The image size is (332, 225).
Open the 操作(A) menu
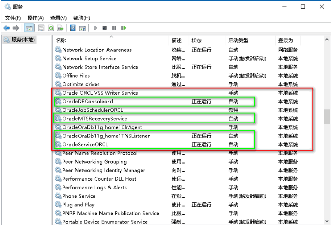tap(35, 18)
